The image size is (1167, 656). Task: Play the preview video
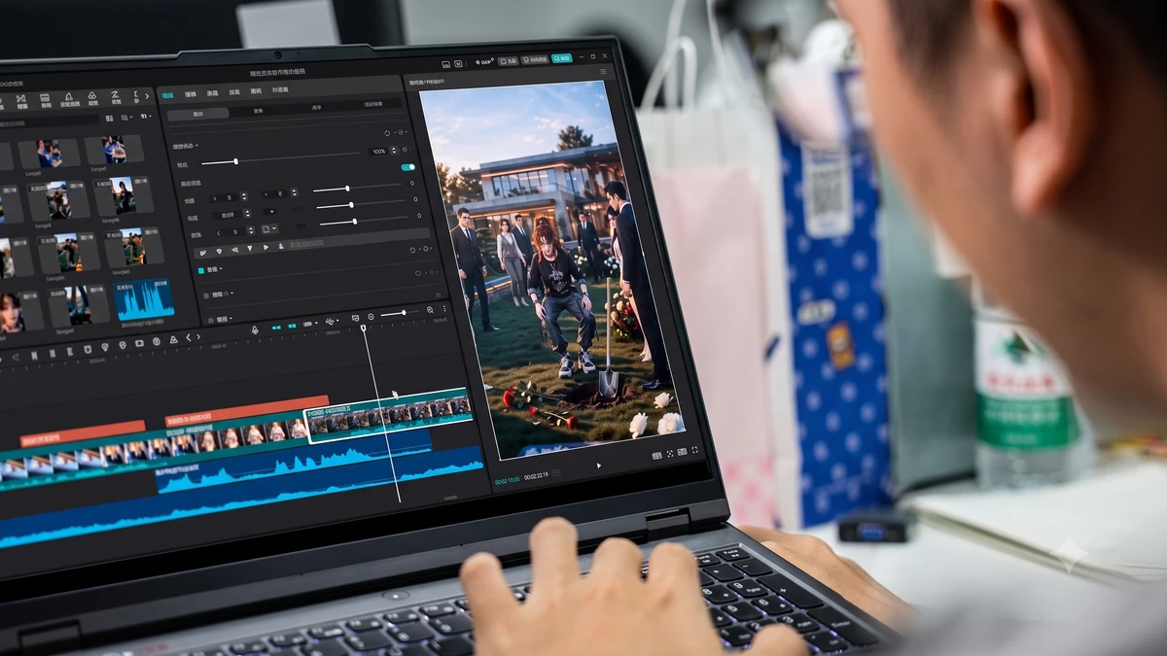(x=598, y=466)
